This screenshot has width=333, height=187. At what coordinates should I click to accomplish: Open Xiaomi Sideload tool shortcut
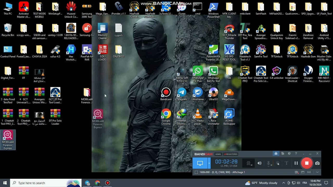(292, 31)
